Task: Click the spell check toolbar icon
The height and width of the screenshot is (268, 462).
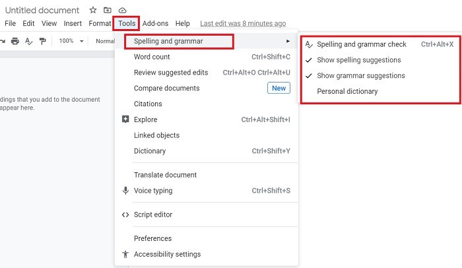Action: (x=28, y=41)
